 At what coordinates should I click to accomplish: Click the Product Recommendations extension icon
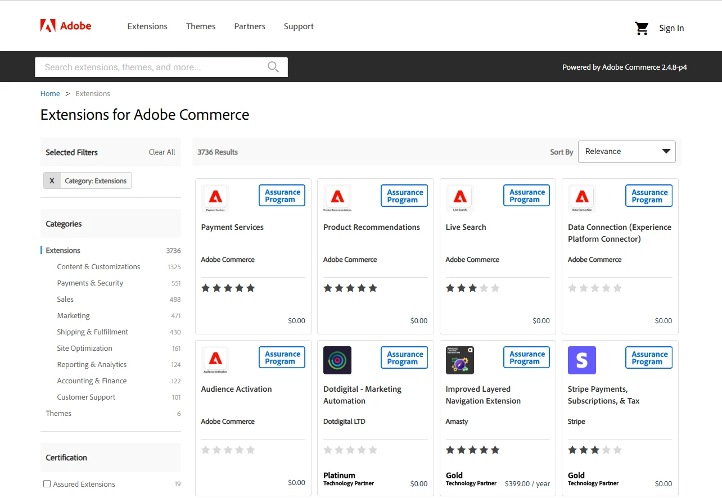coord(337,198)
